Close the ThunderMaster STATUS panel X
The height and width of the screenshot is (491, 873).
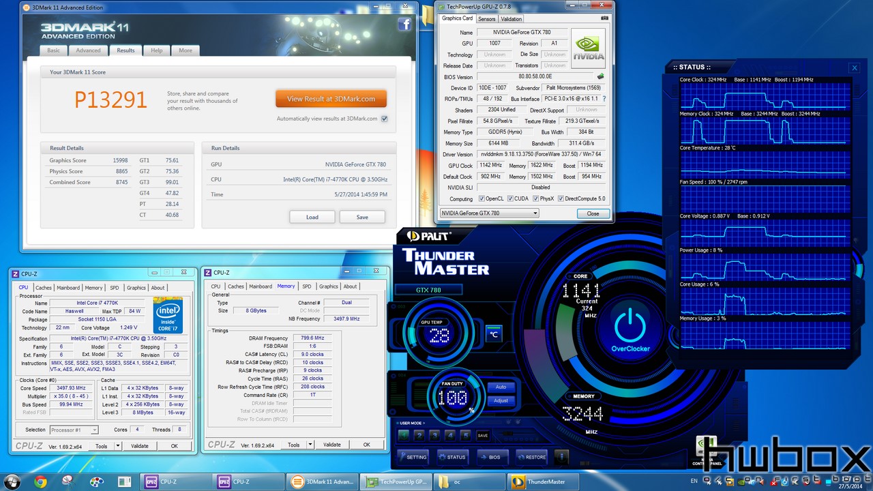point(855,68)
